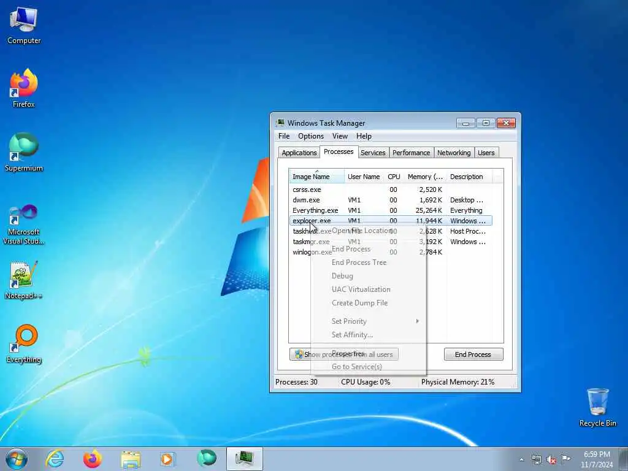This screenshot has height=471, width=628.
Task: Switch to the Processes tab
Action: [x=339, y=152]
